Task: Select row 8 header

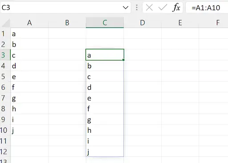Action: pyautogui.click(x=5, y=108)
